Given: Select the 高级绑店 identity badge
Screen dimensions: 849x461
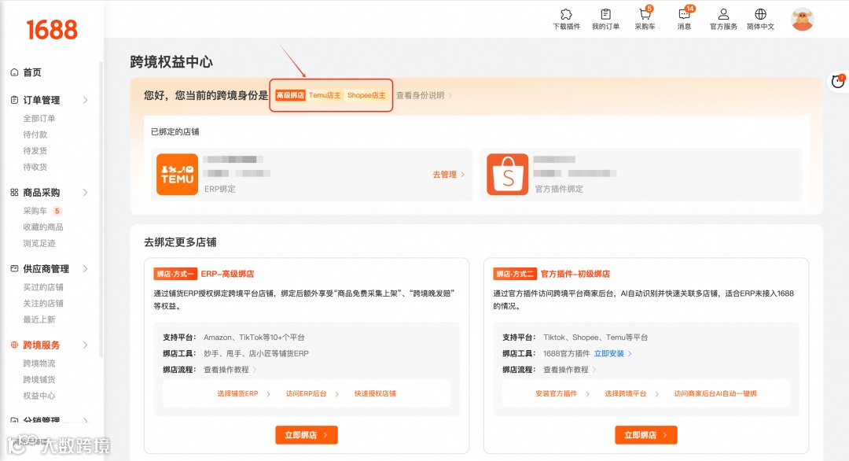Looking at the screenshot, I should pyautogui.click(x=290, y=95).
